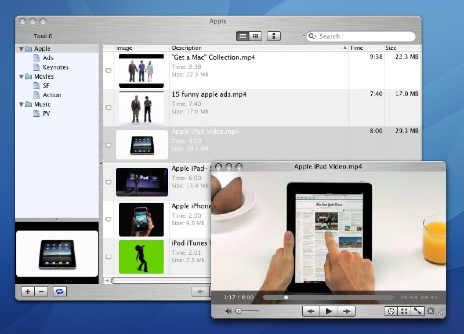Collapse the Apple folder in sidebar
The width and height of the screenshot is (464, 334).
click(x=21, y=49)
